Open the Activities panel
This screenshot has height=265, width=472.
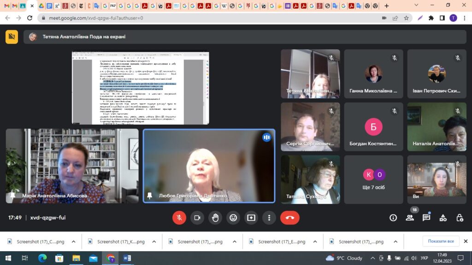pyautogui.click(x=443, y=218)
